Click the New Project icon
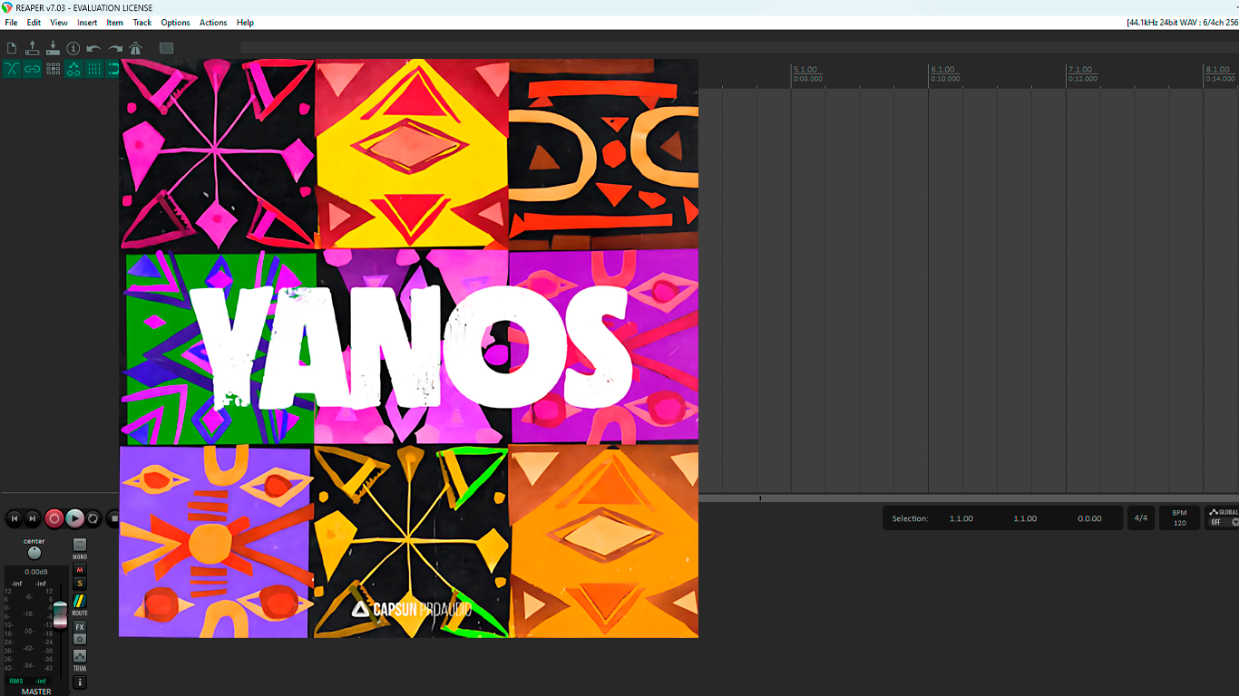This screenshot has height=696, width=1239. 12,48
